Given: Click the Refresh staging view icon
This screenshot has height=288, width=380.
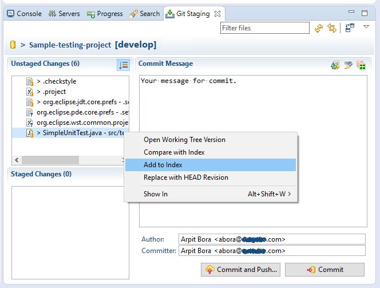Looking at the screenshot, I should click(x=319, y=28).
